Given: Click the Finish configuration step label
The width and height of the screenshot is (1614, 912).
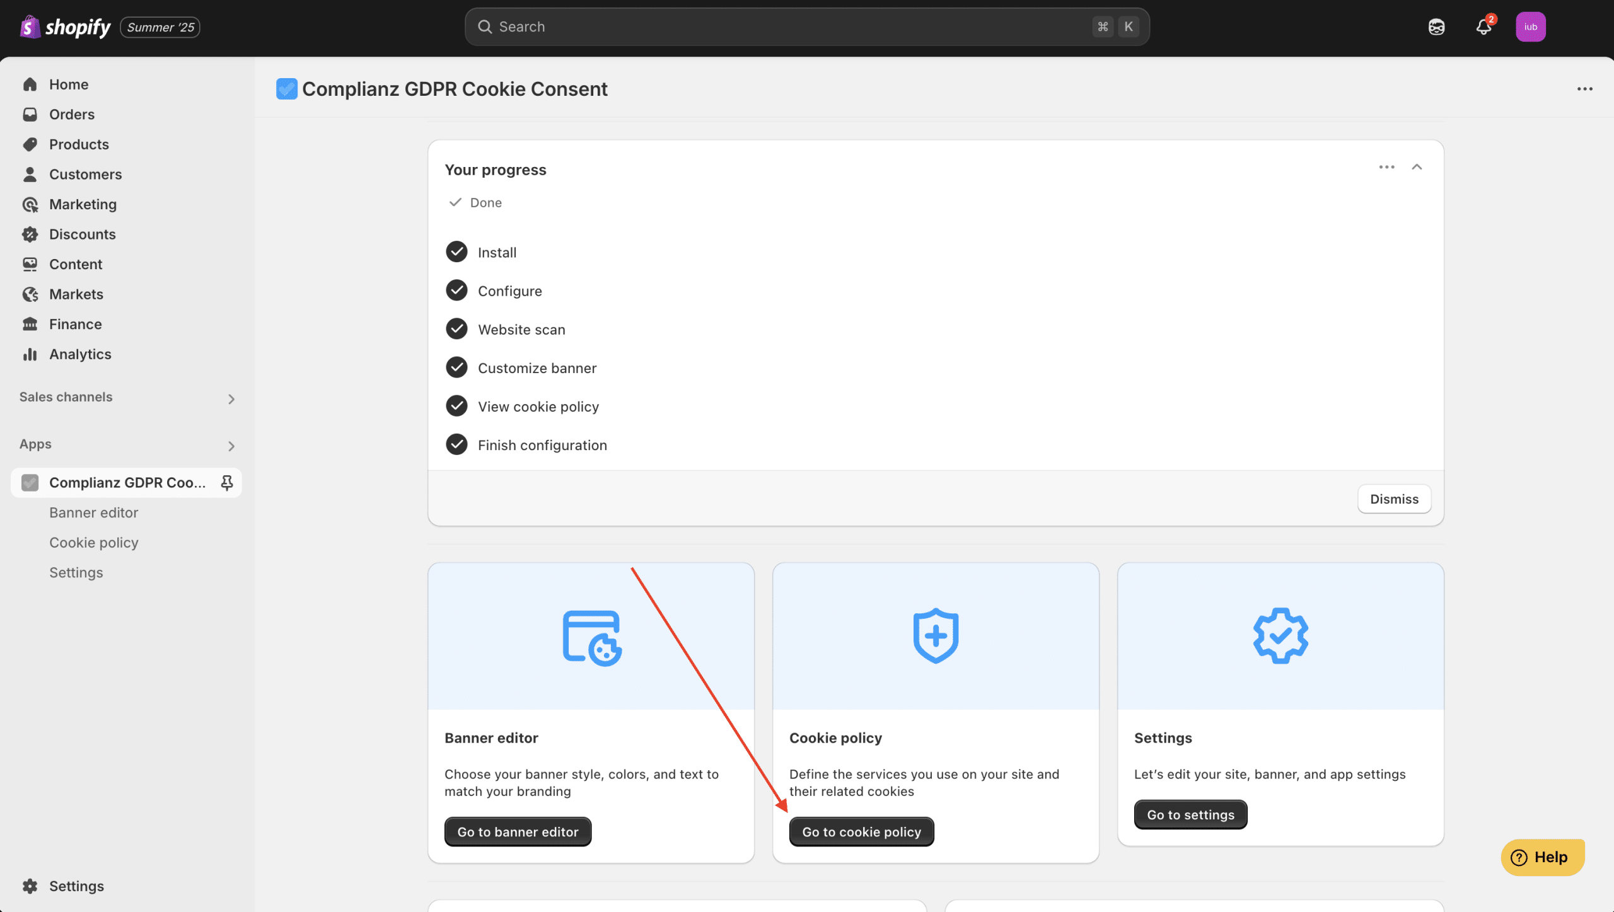Looking at the screenshot, I should tap(542, 445).
